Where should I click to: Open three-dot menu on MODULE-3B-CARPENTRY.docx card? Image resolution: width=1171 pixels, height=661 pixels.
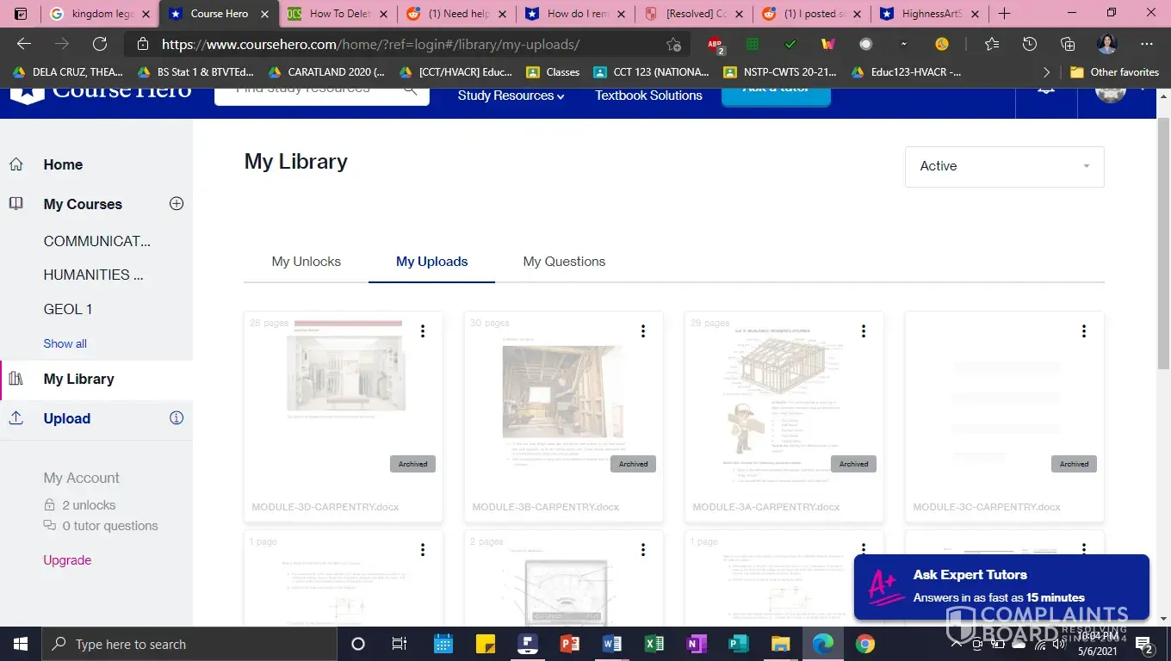[643, 331]
